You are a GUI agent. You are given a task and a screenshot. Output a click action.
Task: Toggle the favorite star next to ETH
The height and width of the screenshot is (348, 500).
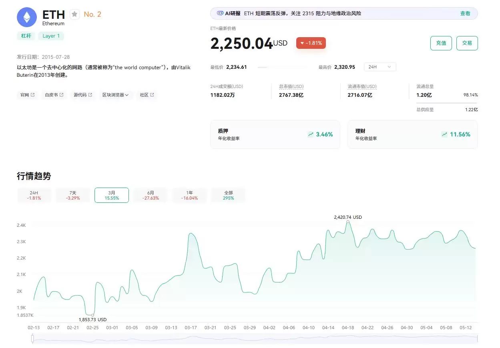click(x=74, y=14)
